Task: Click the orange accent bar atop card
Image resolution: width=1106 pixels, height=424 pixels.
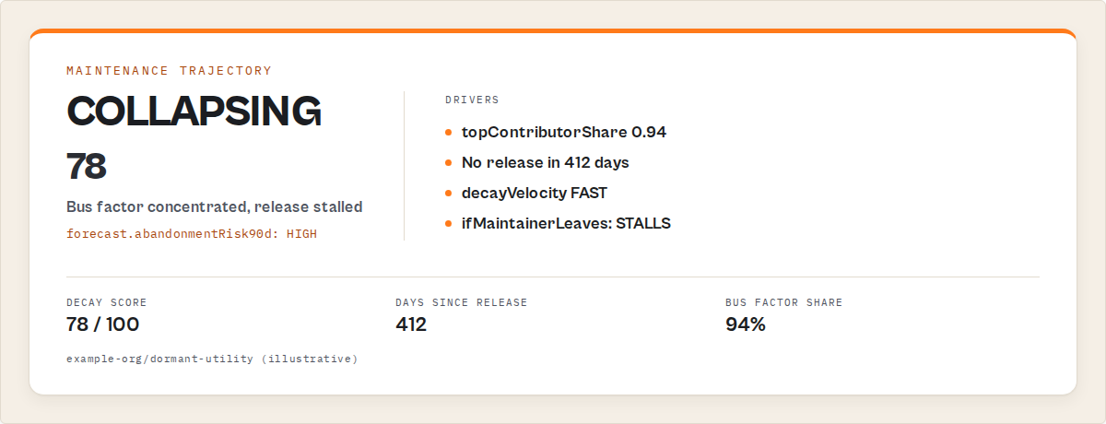Action: point(553,31)
